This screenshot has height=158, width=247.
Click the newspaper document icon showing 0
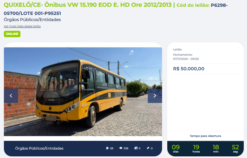tap(136, 148)
